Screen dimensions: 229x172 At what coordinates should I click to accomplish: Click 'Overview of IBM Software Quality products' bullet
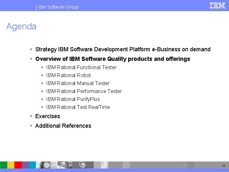[x=113, y=59]
